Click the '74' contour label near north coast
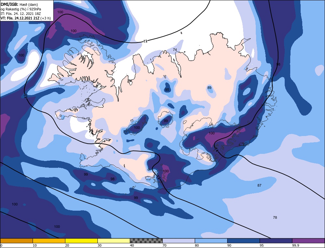The height and width of the screenshot is (248, 325). pos(175,50)
